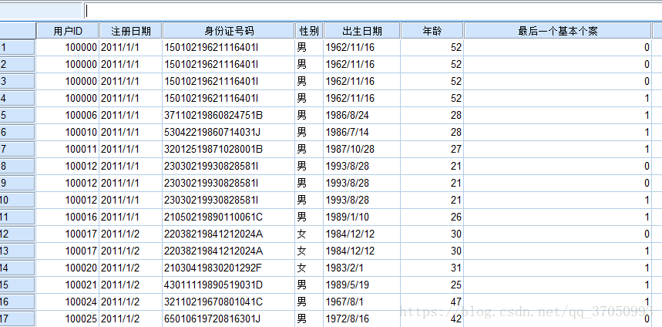Click age cell 31
The image size is (662, 327).
click(x=432, y=268)
